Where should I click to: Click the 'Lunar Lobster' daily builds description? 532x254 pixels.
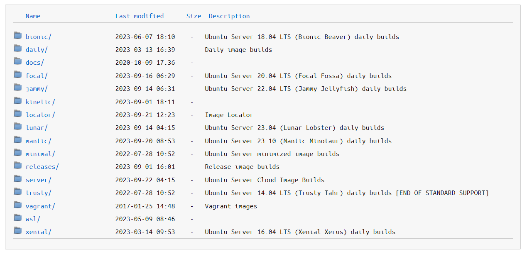tap(294, 128)
